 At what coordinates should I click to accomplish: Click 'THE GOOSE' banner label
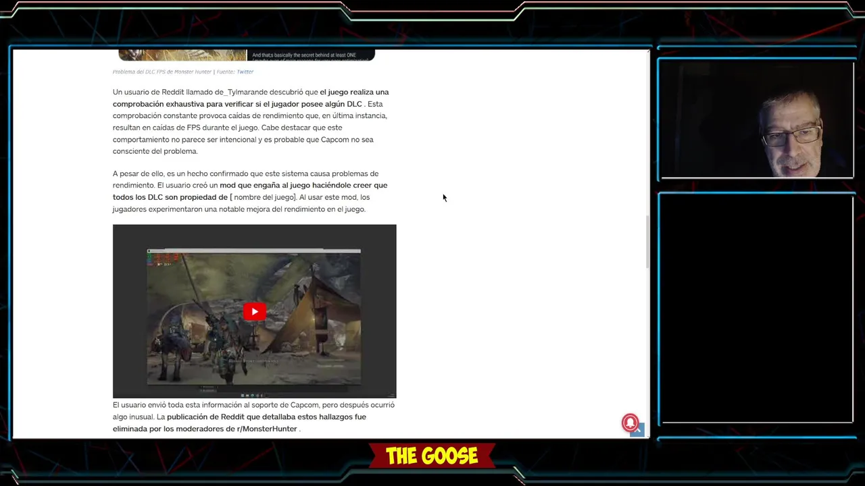[432, 456]
